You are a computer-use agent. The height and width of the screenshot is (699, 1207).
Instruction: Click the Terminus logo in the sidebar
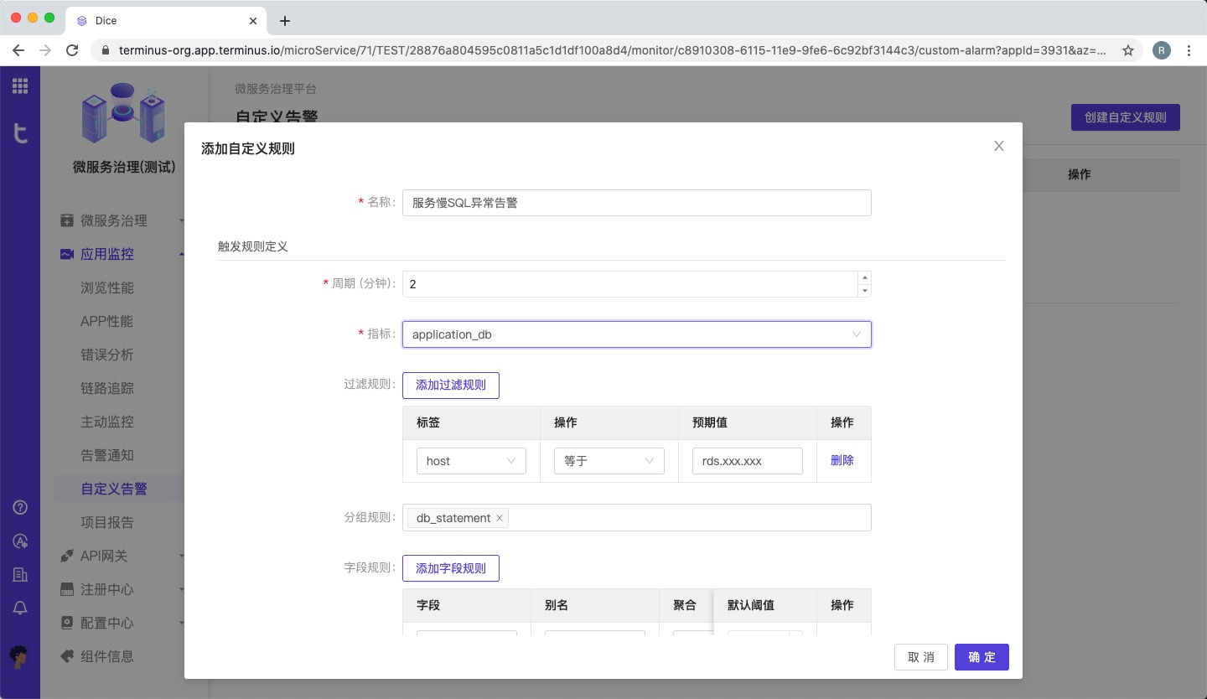(20, 134)
